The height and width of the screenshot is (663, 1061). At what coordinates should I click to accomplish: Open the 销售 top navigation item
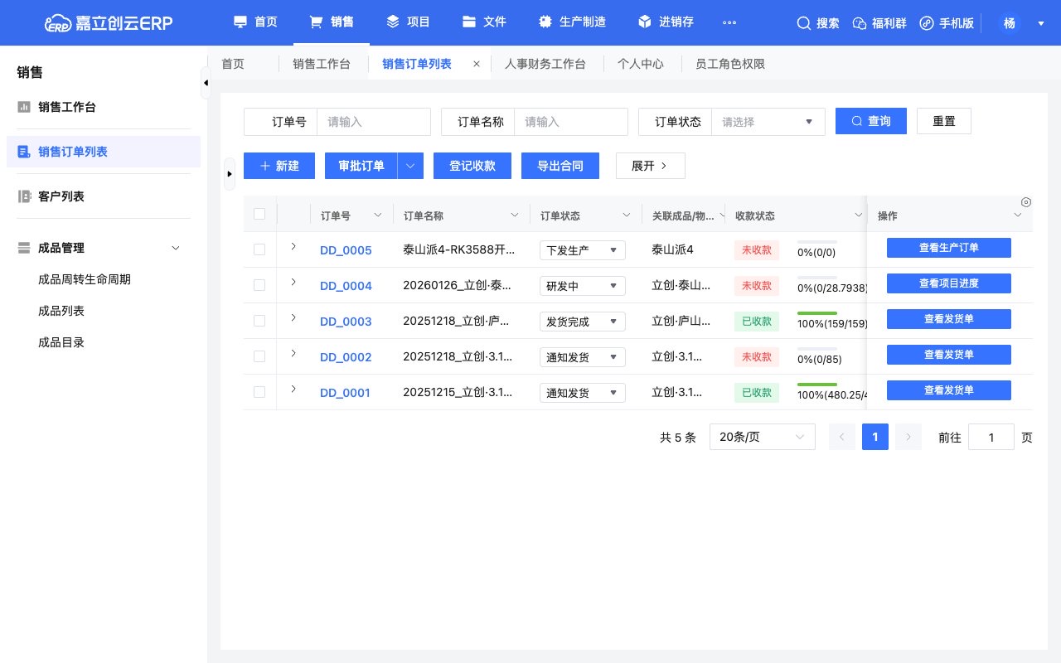pos(332,22)
